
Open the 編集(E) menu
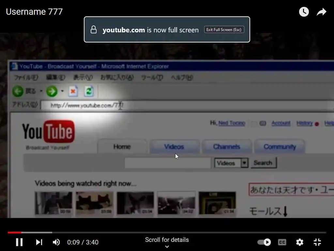click(x=55, y=77)
